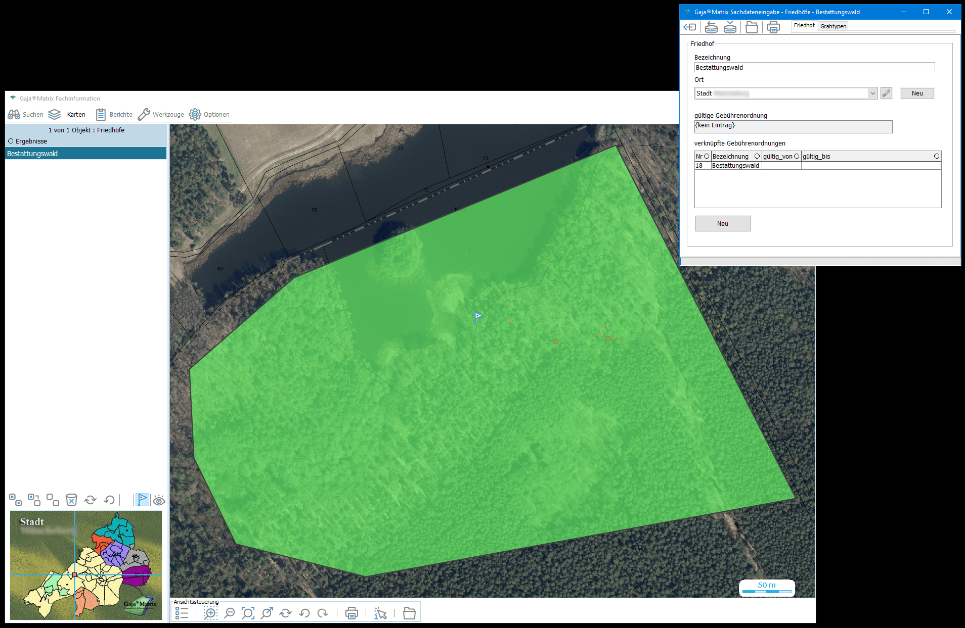This screenshot has height=628, width=965.
Task: Click the Neu button next to Ort
Action: (x=917, y=93)
